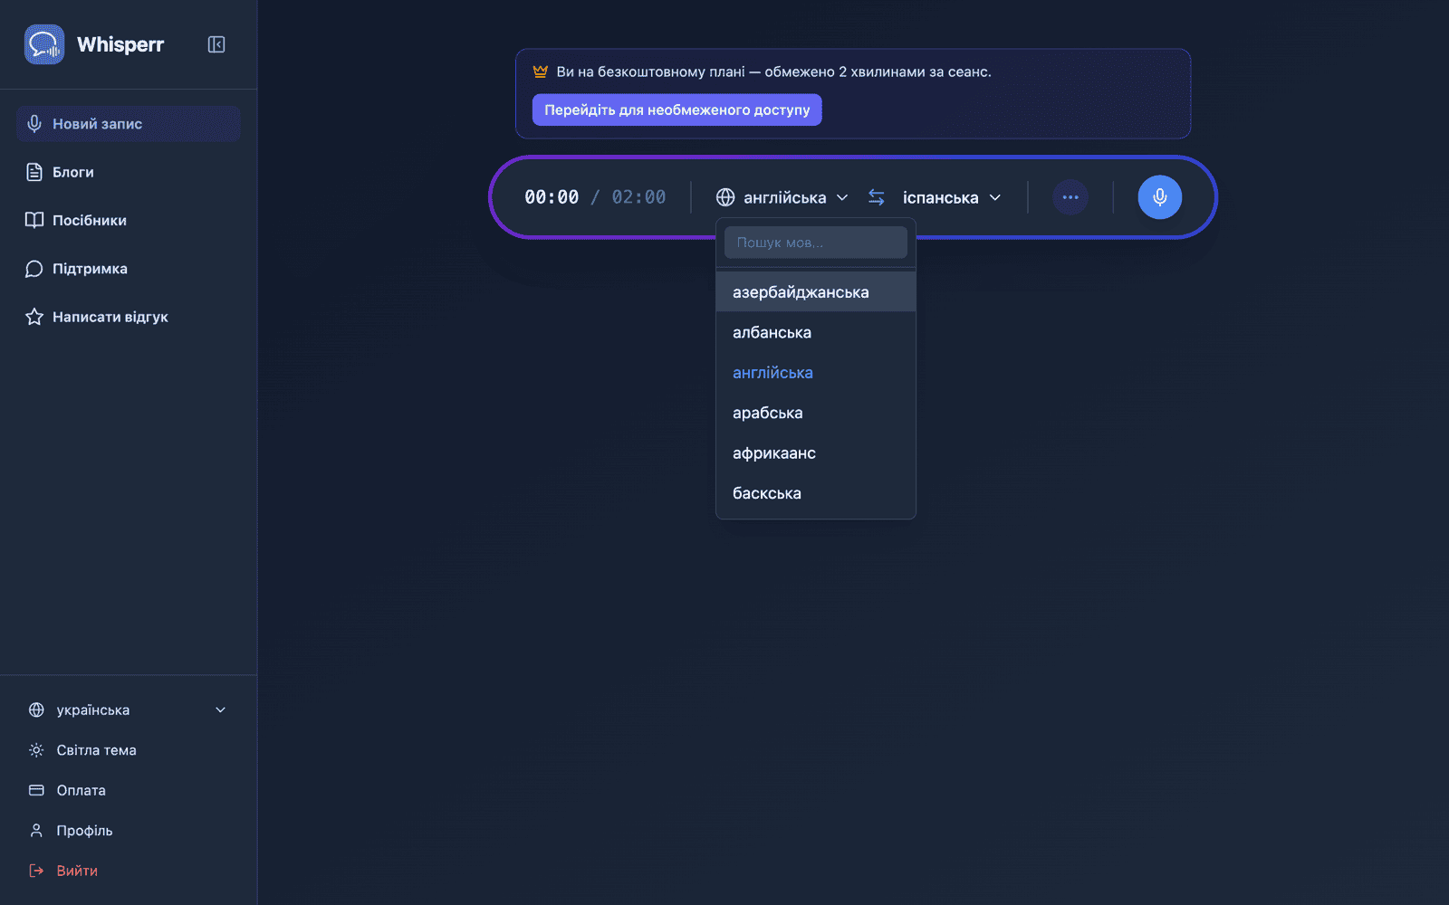Click the globe icon beside англійська
Viewport: 1449px width, 905px height.
(725, 197)
